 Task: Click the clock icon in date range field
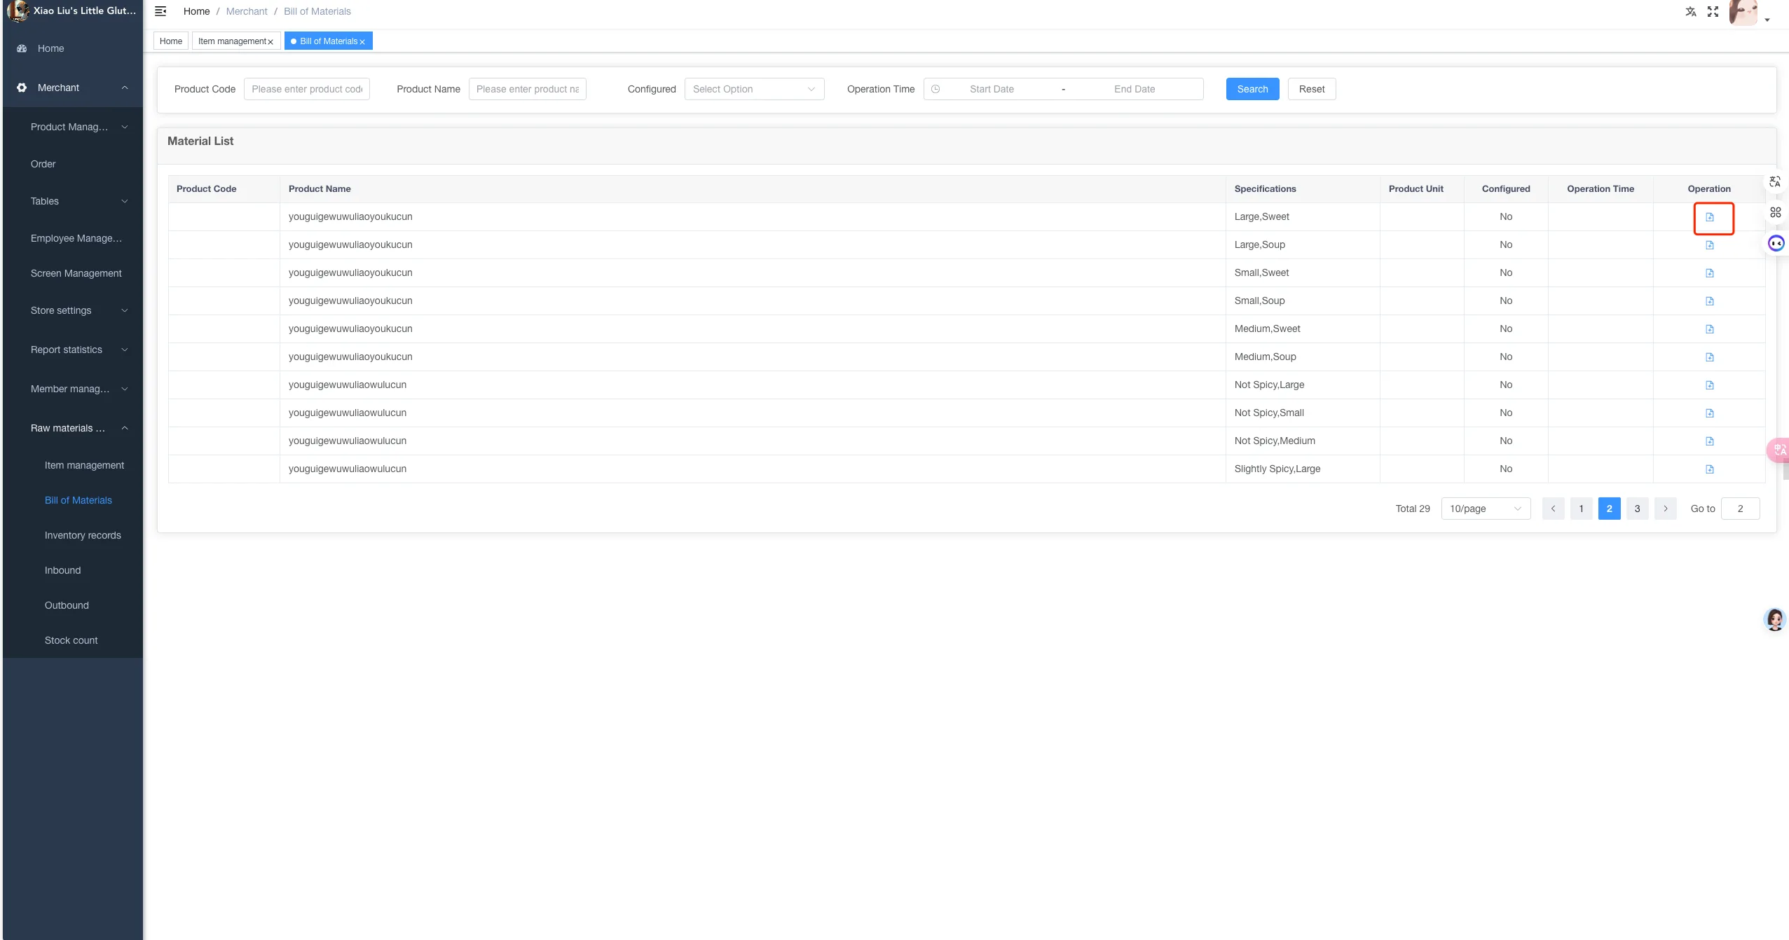pyautogui.click(x=935, y=89)
